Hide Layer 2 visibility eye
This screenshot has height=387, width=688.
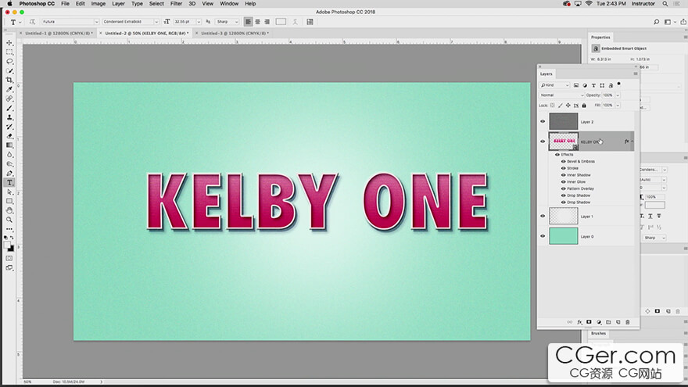tap(543, 121)
